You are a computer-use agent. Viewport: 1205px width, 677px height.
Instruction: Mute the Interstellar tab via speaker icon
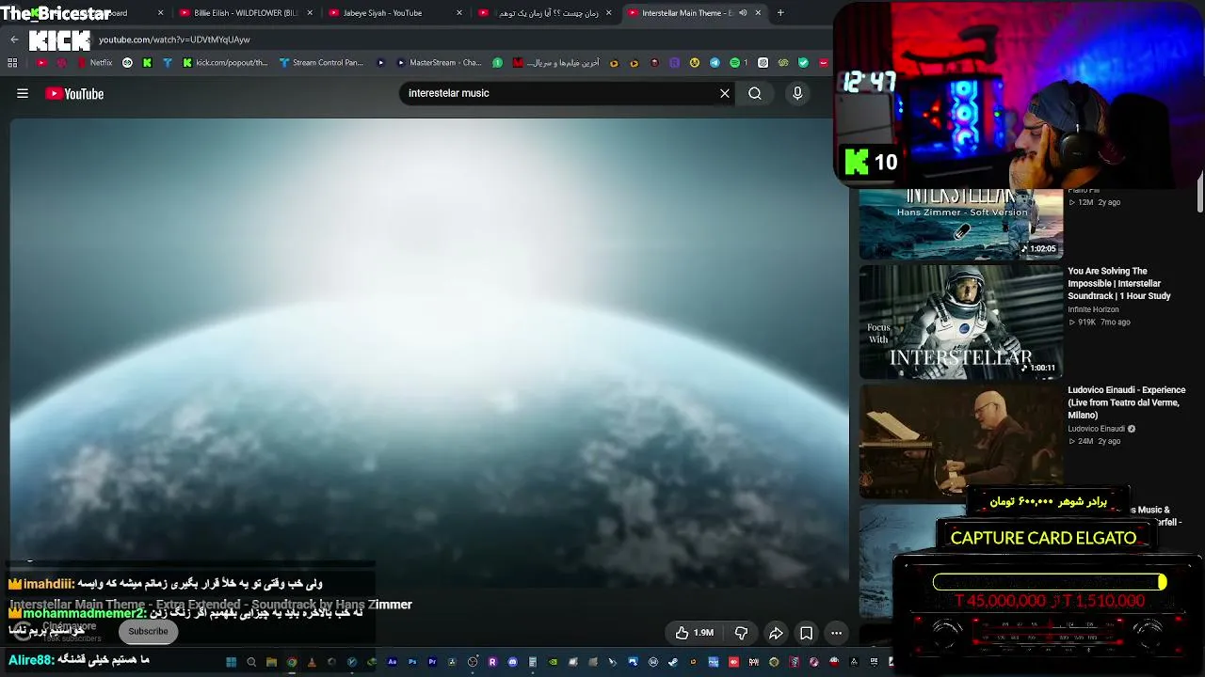click(743, 13)
